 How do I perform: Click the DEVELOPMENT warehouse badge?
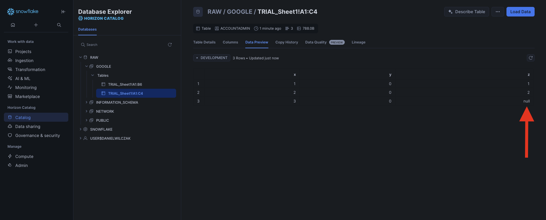point(211,58)
